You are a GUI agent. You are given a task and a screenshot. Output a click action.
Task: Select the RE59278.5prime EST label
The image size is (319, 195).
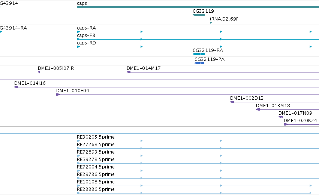tap(96, 160)
